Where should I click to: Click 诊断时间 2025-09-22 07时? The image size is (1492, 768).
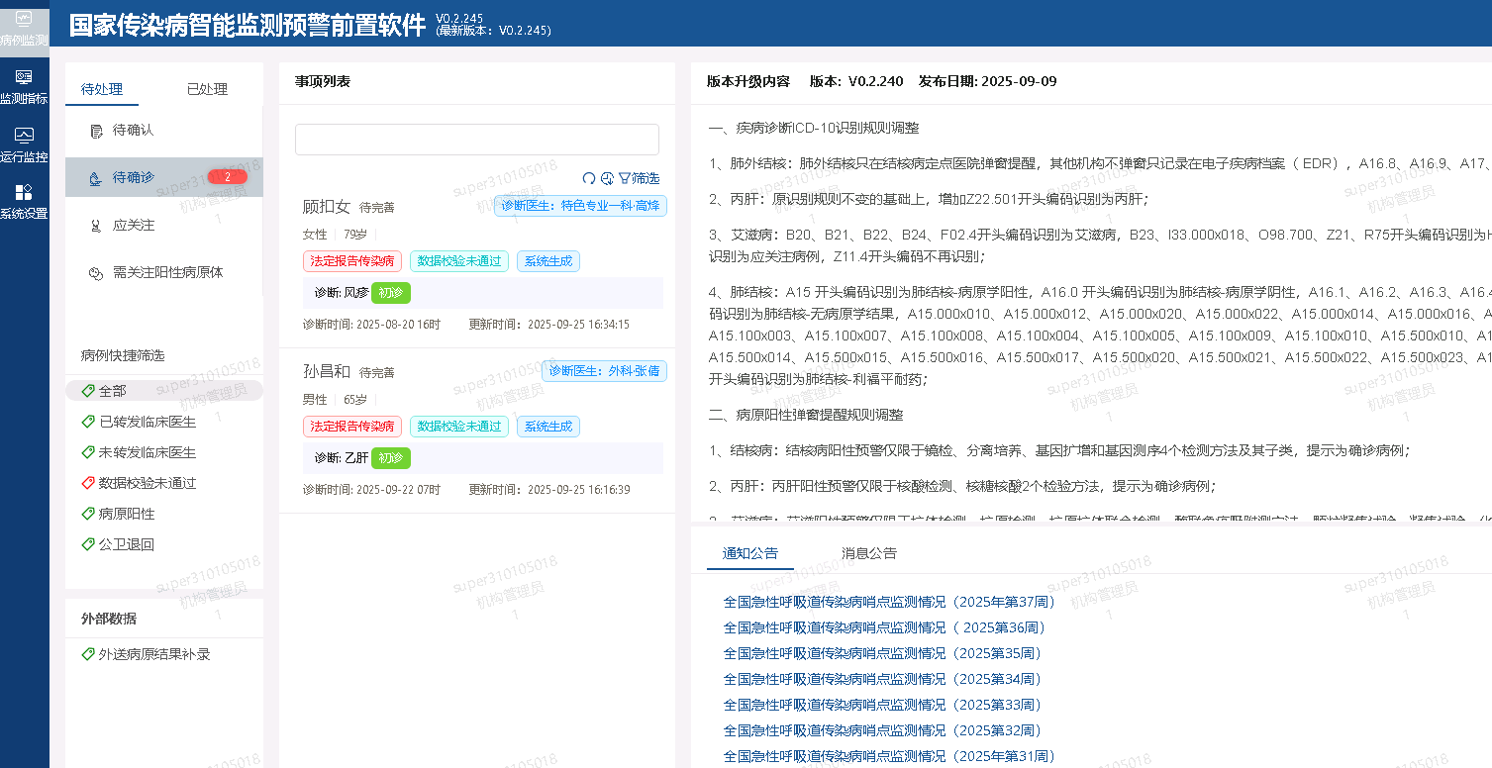[371, 490]
